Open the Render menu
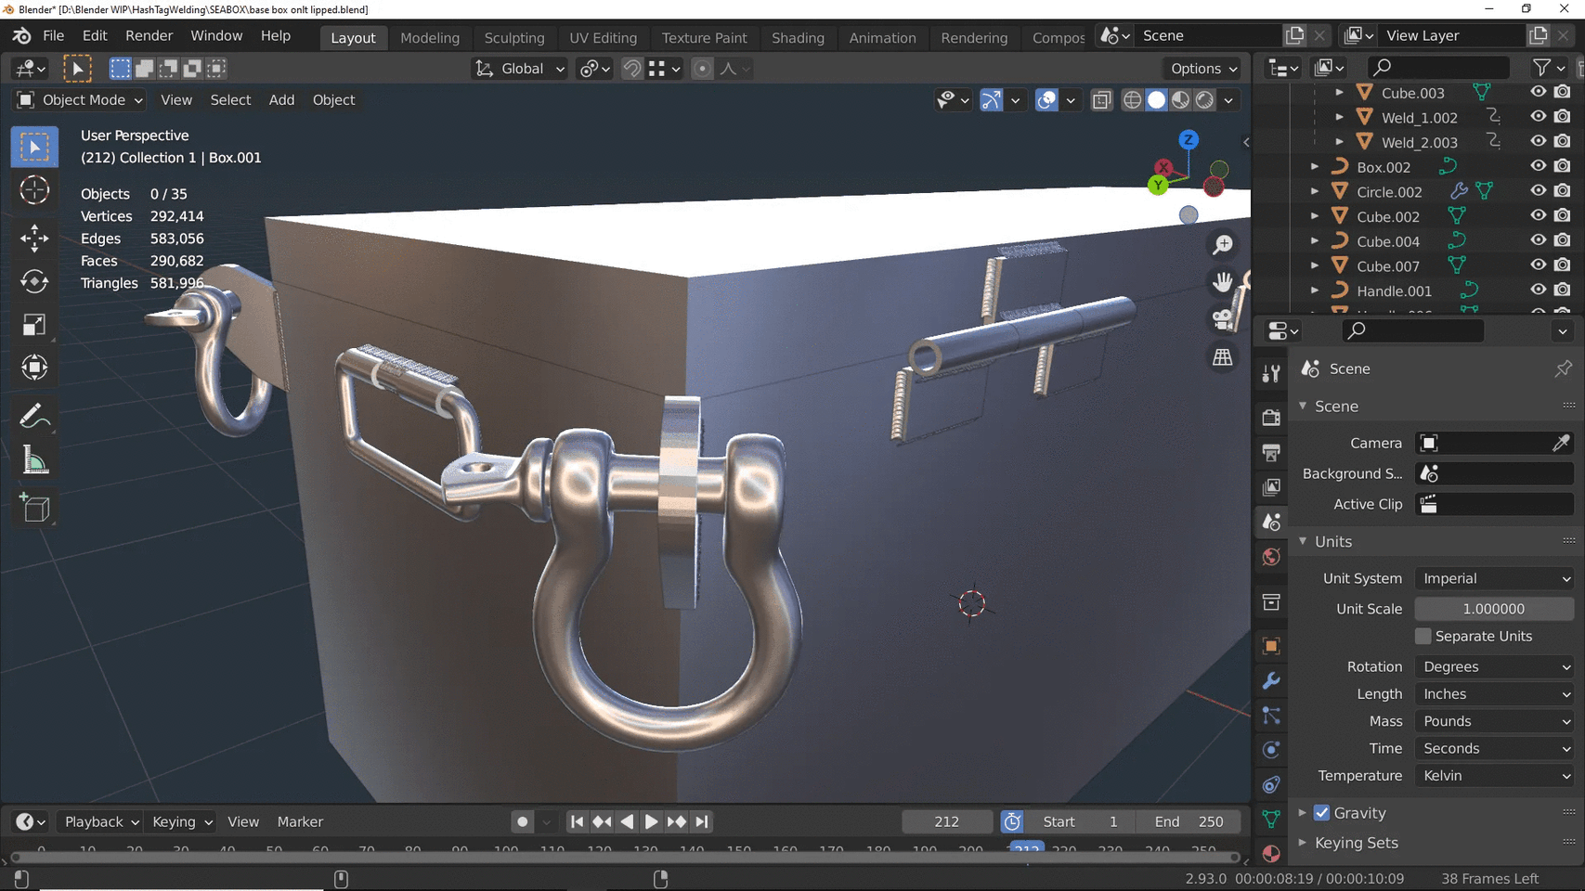 [149, 36]
